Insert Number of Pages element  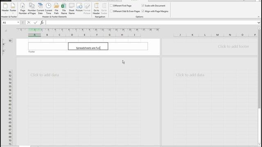click(x=32, y=9)
